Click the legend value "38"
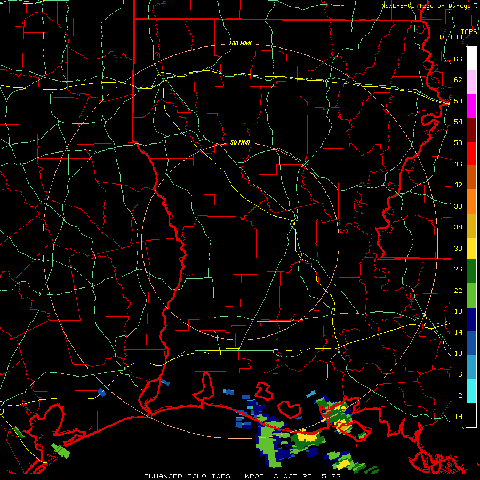This screenshot has width=480, height=480. pos(458,206)
